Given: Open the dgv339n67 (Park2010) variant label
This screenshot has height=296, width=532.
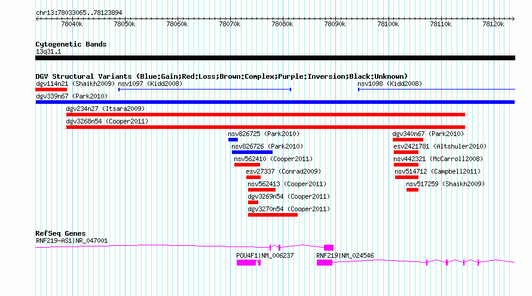Looking at the screenshot, I should click(72, 96).
